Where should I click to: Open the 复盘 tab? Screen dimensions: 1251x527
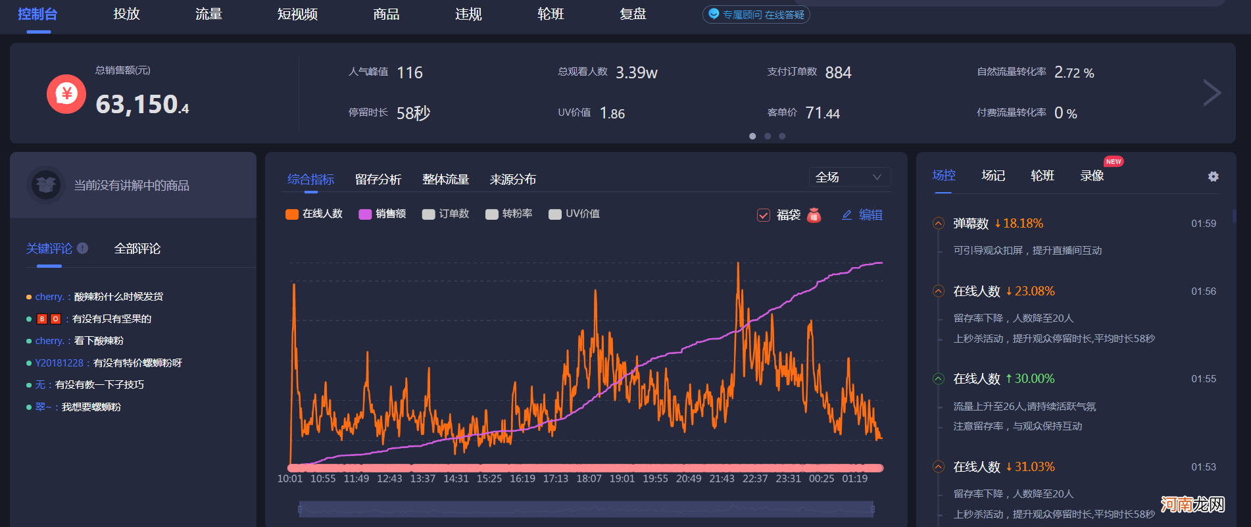tap(633, 14)
